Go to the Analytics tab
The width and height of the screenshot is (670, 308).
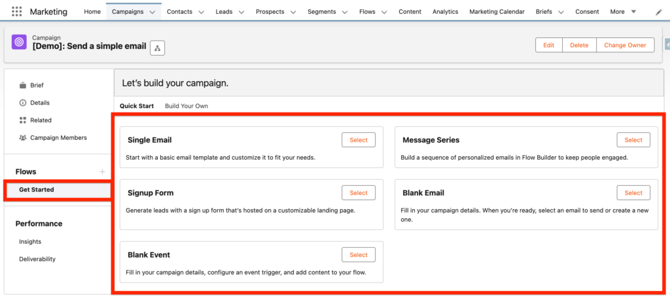click(x=445, y=12)
